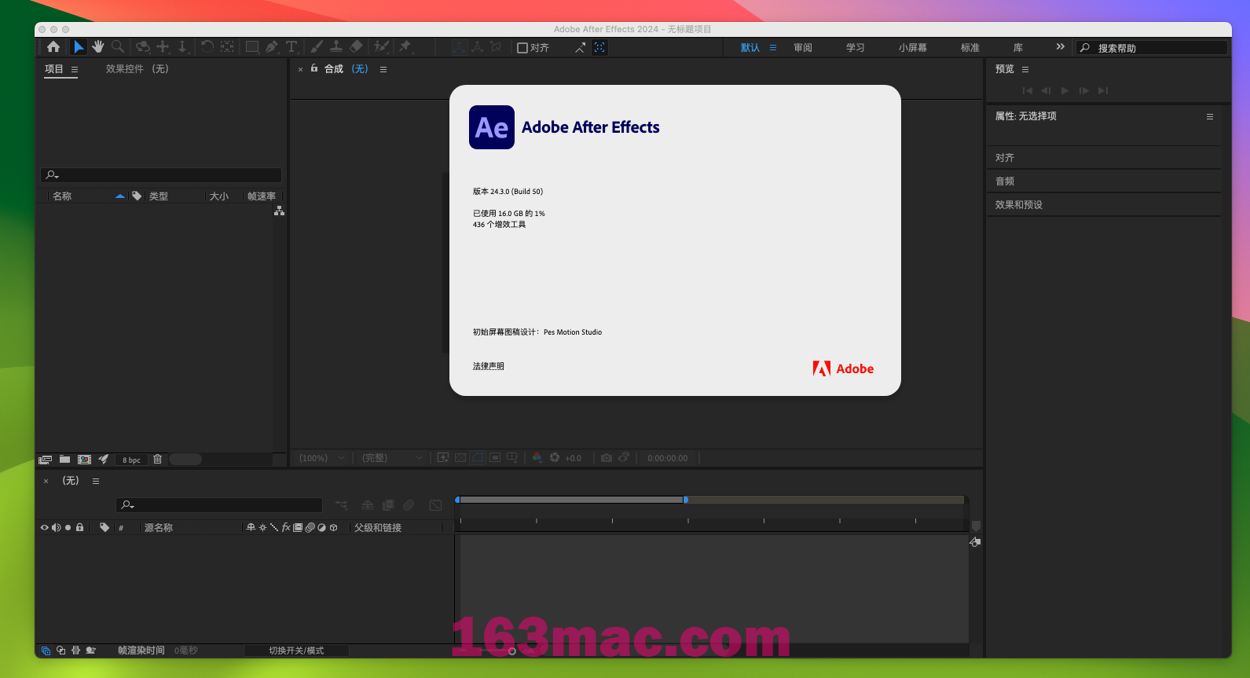
Task: Enable the 对齐 snapping checkbox
Action: pyautogui.click(x=522, y=48)
